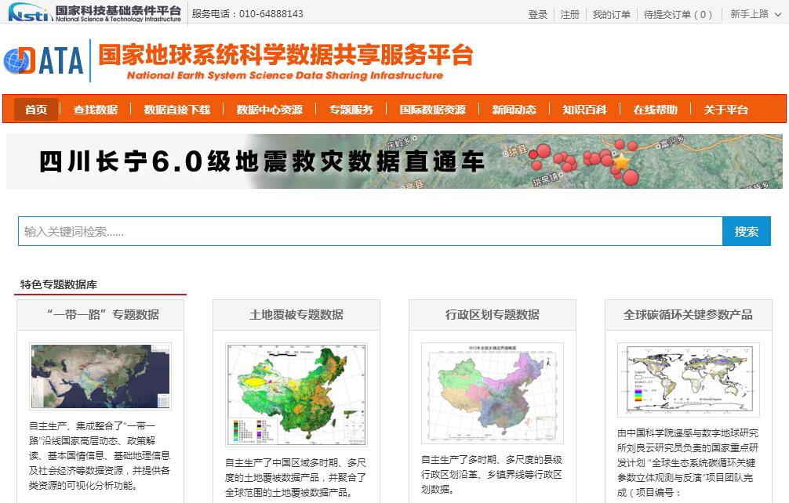Click the yellow star on earthquake map

point(621,162)
